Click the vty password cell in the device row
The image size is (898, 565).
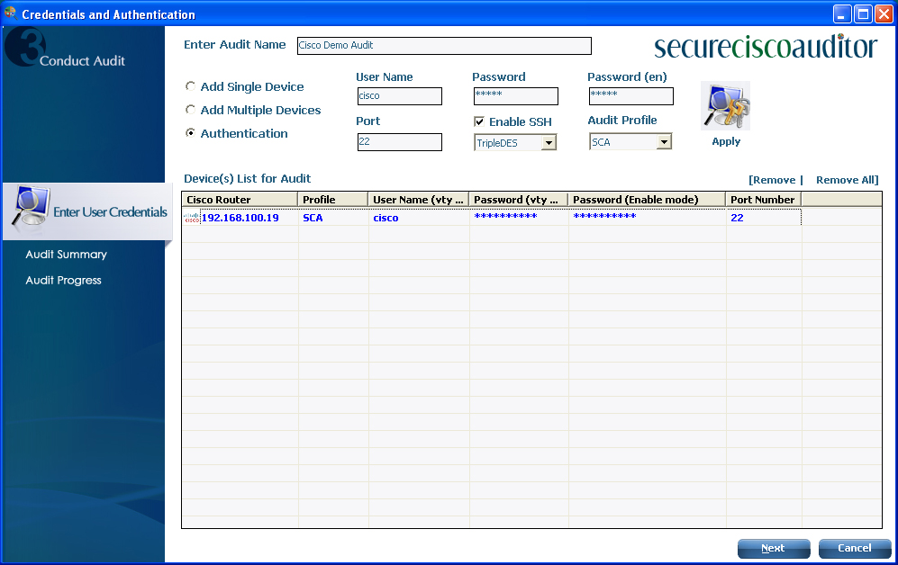coord(519,217)
